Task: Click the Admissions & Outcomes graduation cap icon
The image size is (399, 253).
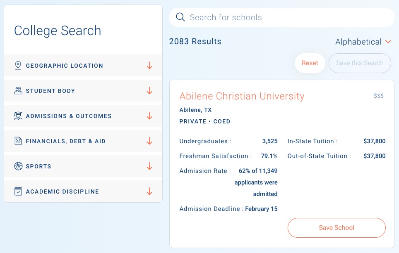Action: click(x=18, y=116)
